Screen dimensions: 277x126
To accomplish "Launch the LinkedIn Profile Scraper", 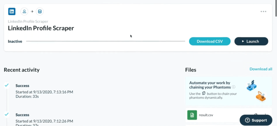I will click(251, 41).
